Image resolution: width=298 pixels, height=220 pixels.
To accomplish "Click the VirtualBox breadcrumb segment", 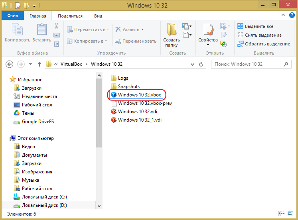I will (71, 64).
